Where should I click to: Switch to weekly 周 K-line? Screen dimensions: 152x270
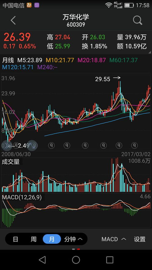coord(34,239)
